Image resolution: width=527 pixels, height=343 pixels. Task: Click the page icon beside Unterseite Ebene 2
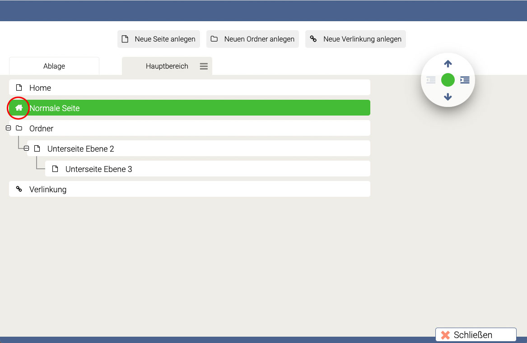37,148
